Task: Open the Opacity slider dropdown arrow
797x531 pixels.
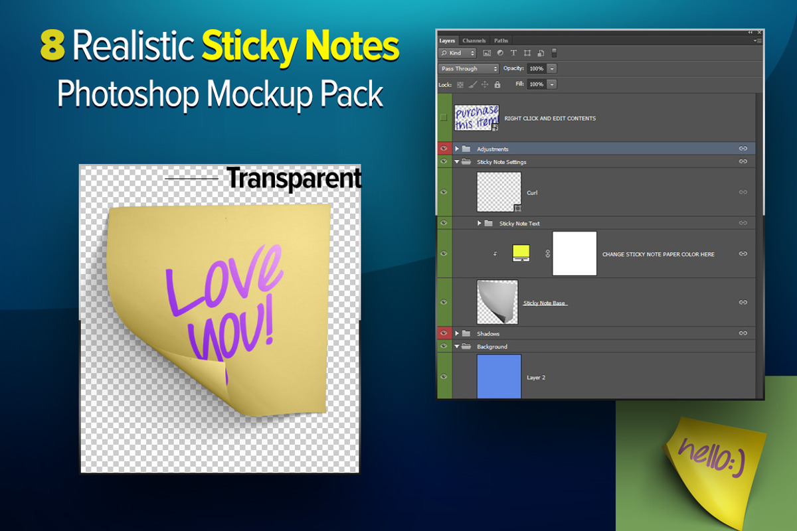Action: (x=552, y=68)
